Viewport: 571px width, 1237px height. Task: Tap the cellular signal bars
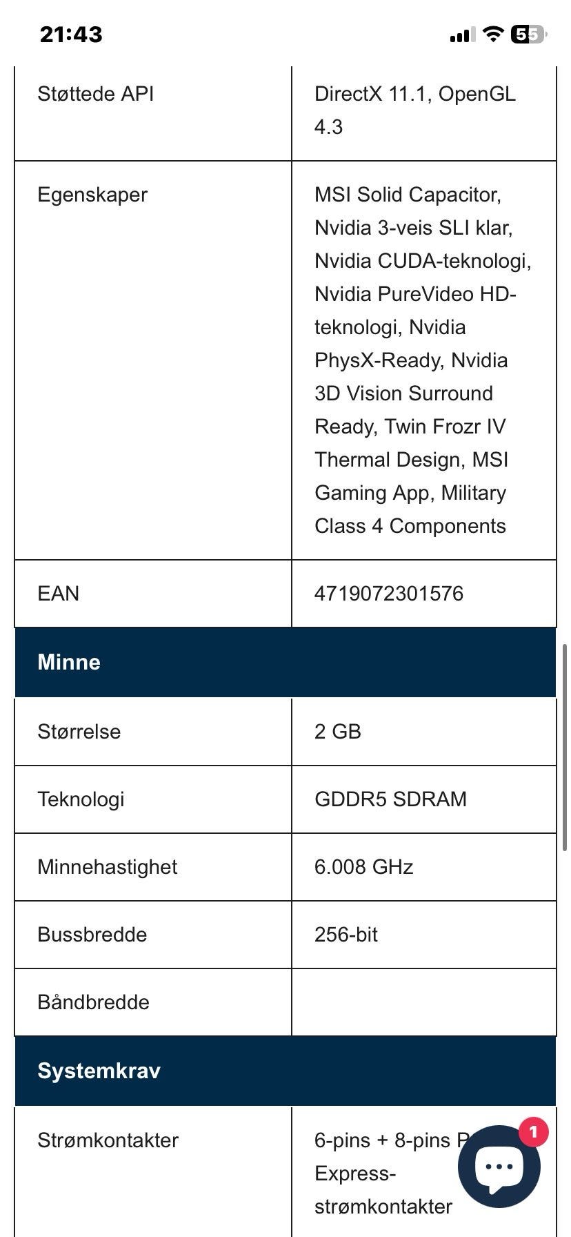coord(462,35)
